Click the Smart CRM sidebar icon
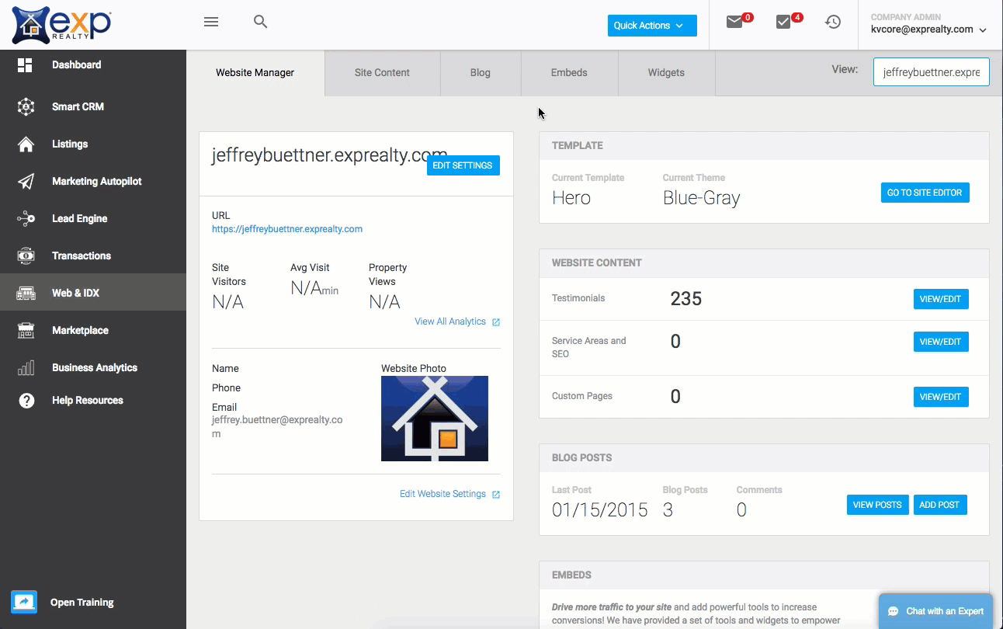 26,107
